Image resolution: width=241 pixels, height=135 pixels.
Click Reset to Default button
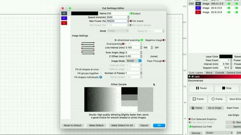tap(73, 125)
